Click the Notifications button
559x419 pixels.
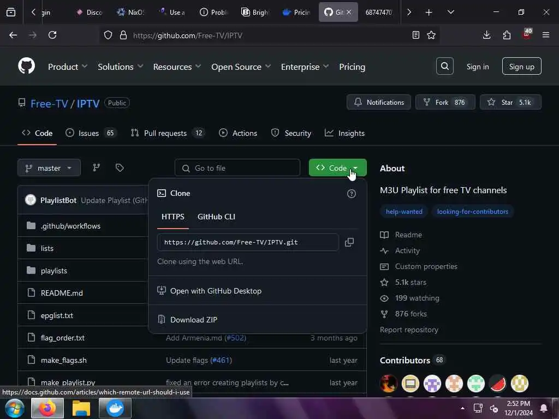pyautogui.click(x=379, y=102)
